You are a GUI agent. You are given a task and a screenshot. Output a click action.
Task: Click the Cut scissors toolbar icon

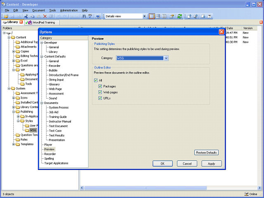pyautogui.click(x=26, y=16)
